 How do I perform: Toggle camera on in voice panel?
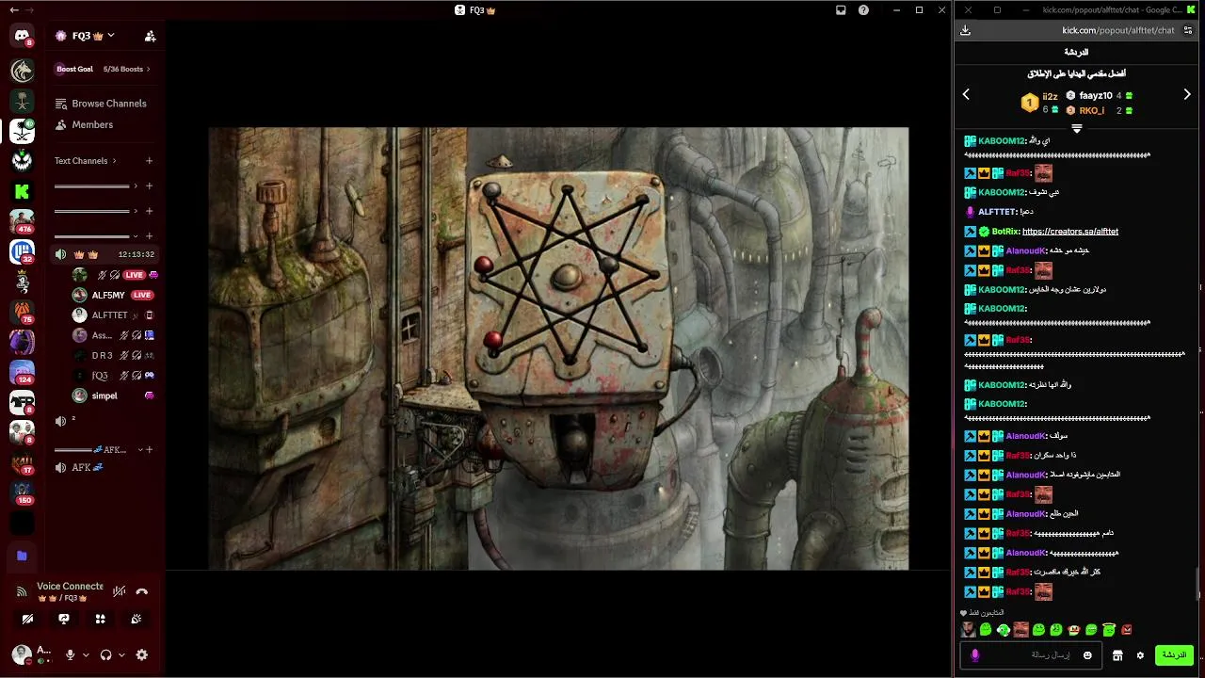27,619
